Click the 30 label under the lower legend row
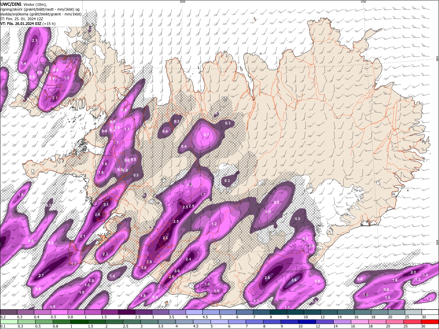Screen dimensions: 439x329 (x=424, y=327)
